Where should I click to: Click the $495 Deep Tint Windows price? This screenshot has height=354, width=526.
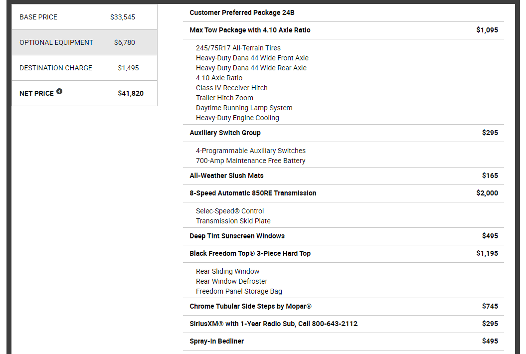pos(490,236)
